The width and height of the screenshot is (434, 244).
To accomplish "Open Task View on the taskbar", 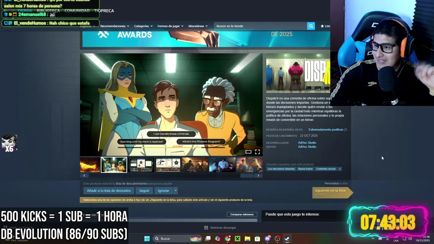I will click(208, 239).
